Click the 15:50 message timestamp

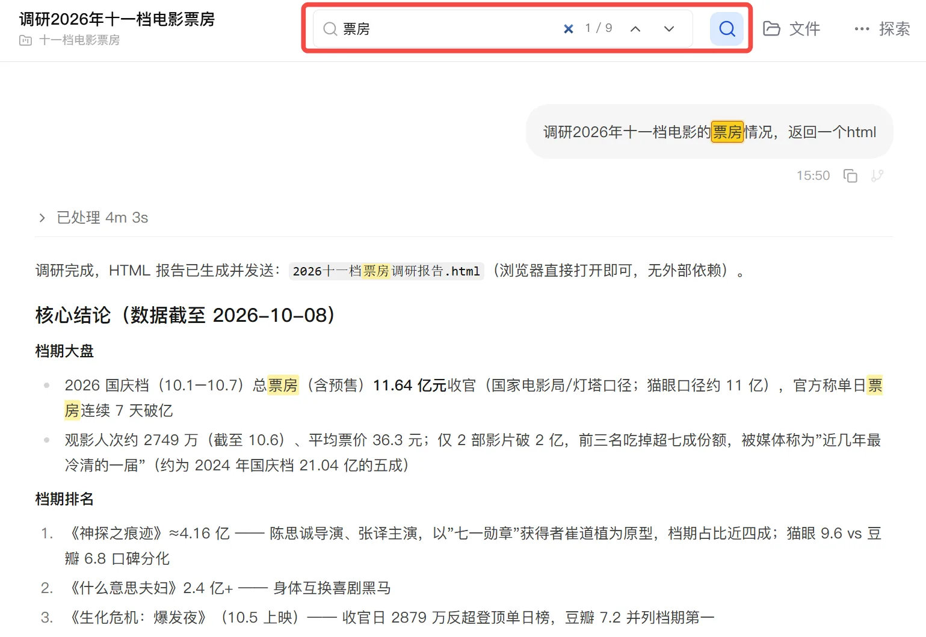click(x=813, y=176)
